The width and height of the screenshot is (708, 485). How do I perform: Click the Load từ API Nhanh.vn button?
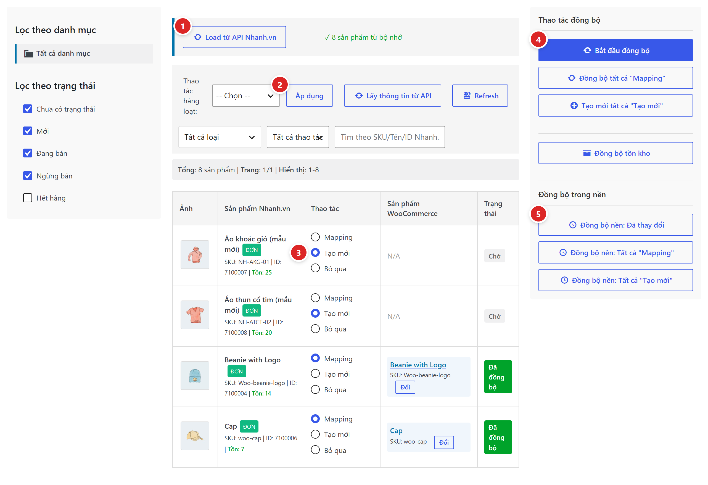click(x=234, y=37)
